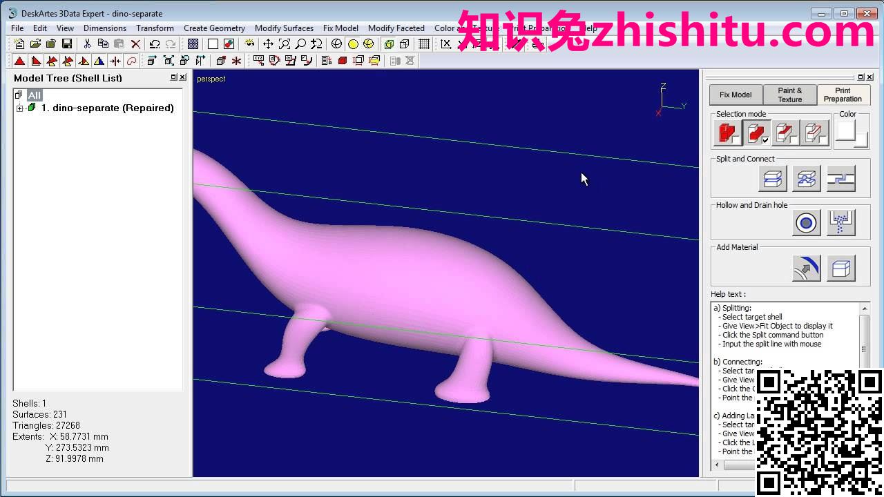The image size is (884, 497).
Task: Open the View menu
Action: point(65,28)
